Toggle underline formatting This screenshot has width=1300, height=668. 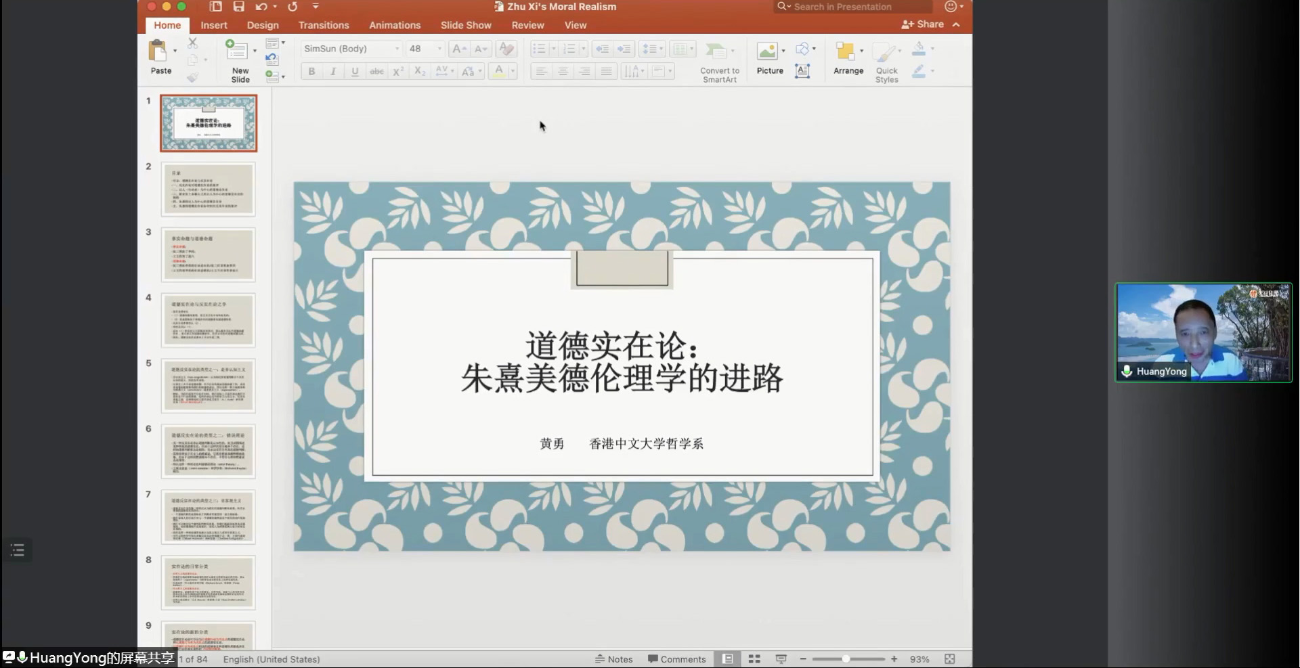tap(355, 71)
